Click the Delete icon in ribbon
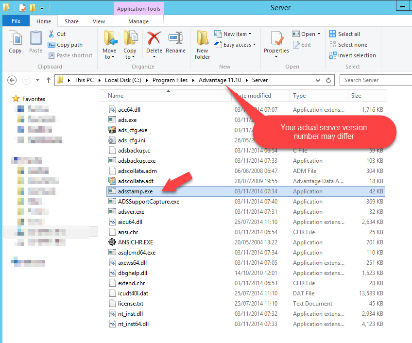This screenshot has width=412, height=343. click(154, 39)
